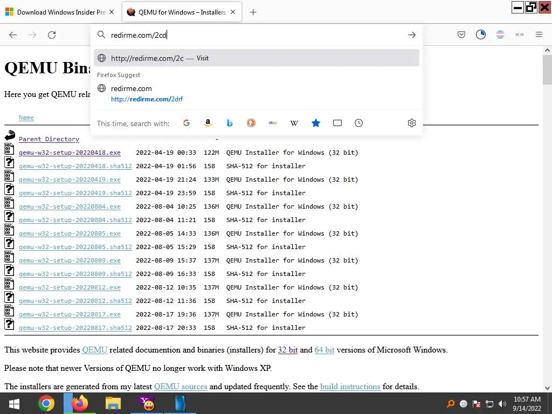
Task: Search this time with Bing
Action: 230,123
